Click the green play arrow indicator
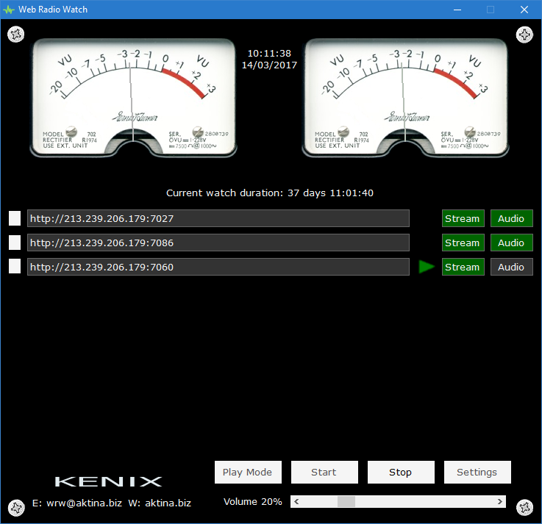Image resolution: width=542 pixels, height=524 pixels. point(427,267)
